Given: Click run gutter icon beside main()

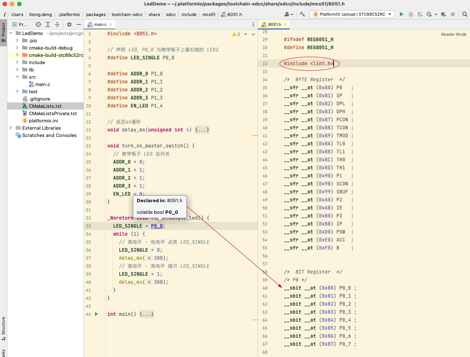Looking at the screenshot, I should pyautogui.click(x=96, y=314).
